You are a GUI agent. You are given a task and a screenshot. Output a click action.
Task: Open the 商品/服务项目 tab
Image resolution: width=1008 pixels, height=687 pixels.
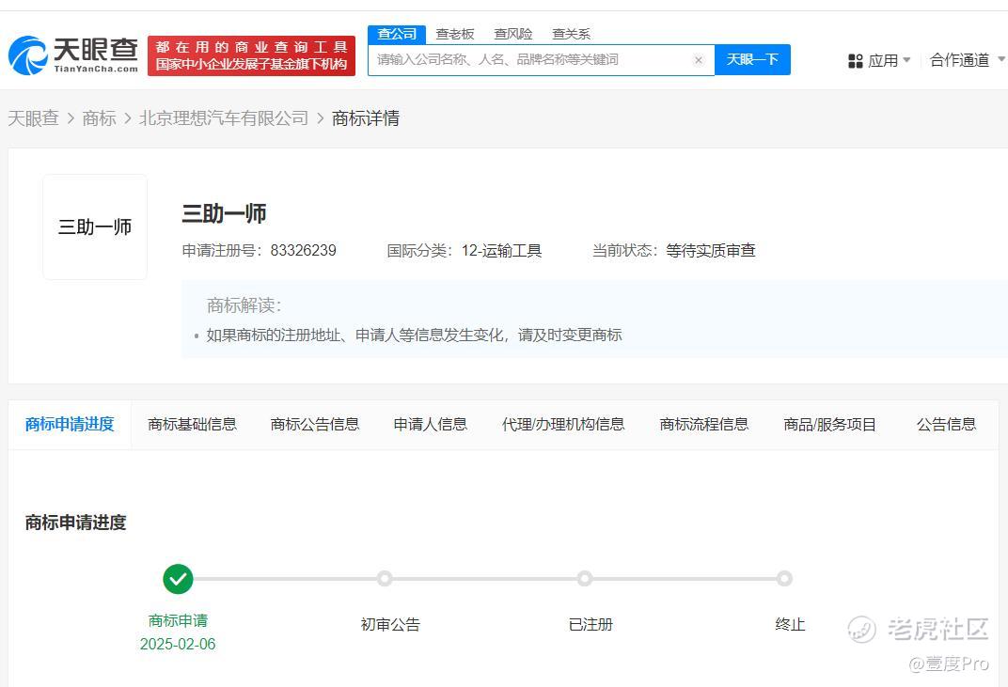(829, 424)
